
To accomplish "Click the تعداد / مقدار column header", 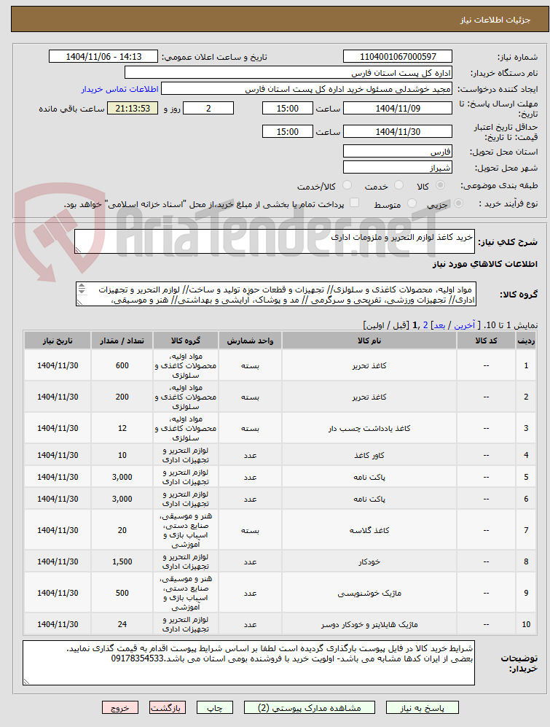I will point(122,341).
